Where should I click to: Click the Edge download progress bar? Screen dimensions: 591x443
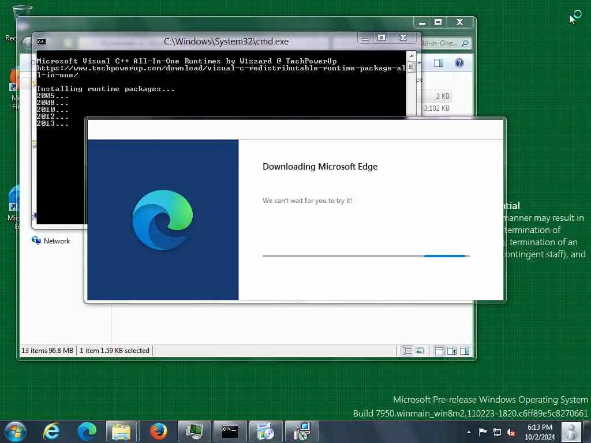[x=366, y=256]
